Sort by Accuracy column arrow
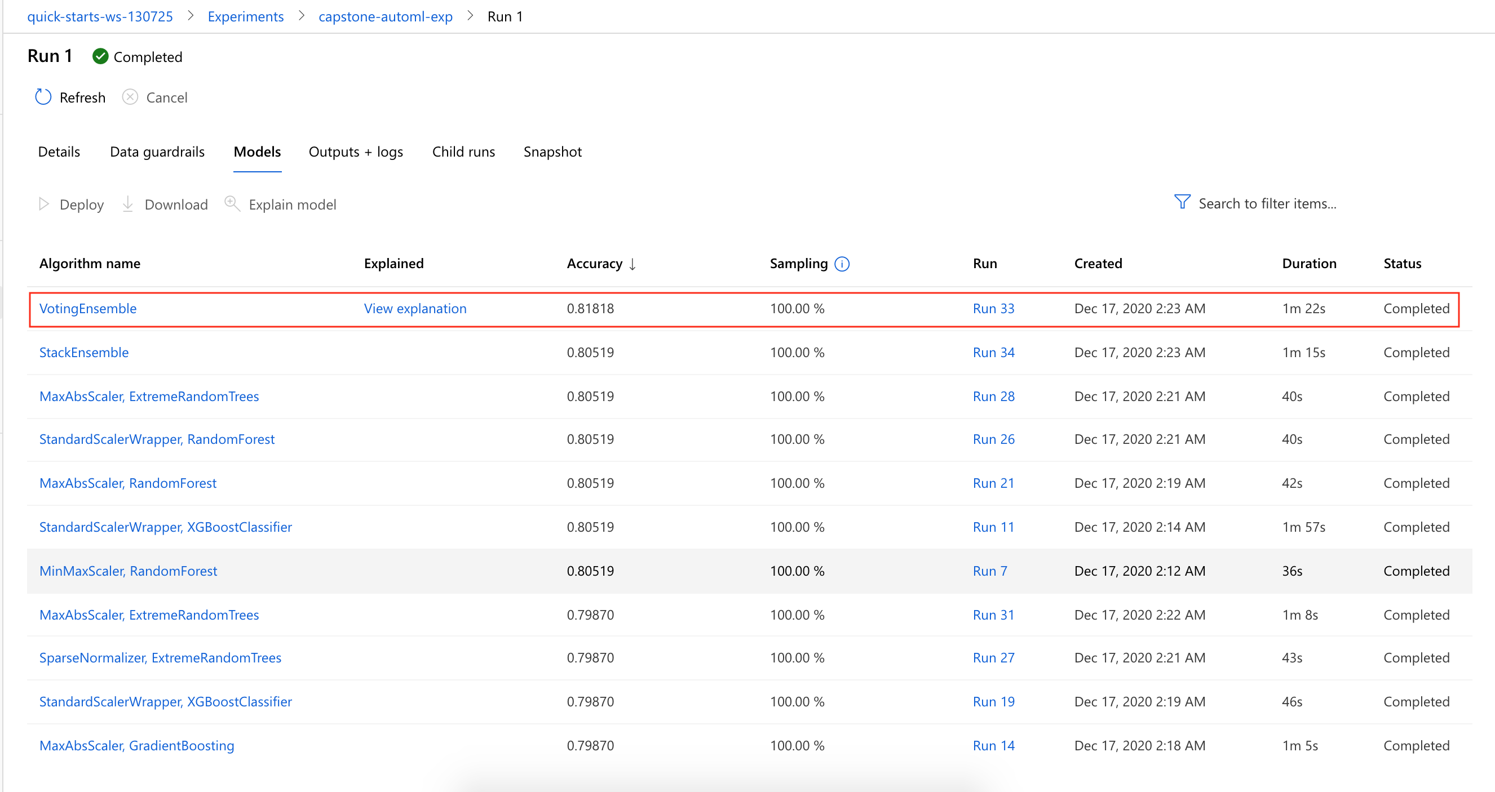Viewport: 1495px width, 792px height. click(632, 264)
